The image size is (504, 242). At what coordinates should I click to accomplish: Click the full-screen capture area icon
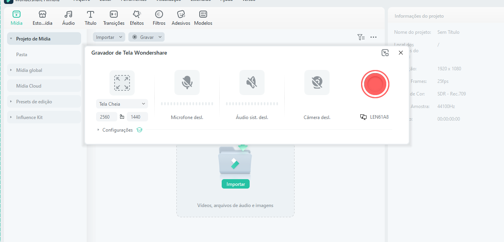(122, 83)
